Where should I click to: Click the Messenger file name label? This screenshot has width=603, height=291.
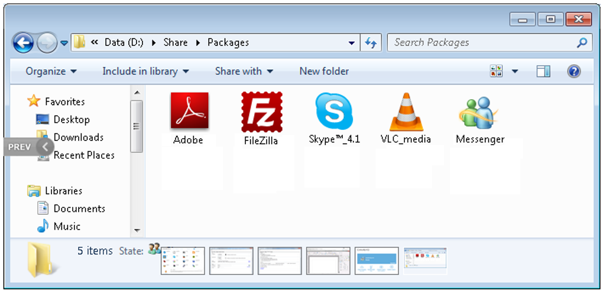click(x=480, y=139)
